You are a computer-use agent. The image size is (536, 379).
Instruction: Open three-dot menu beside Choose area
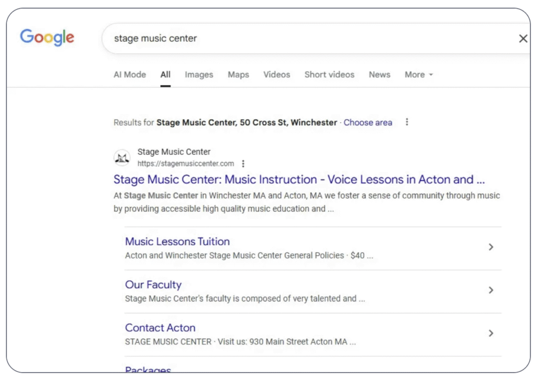click(x=407, y=122)
